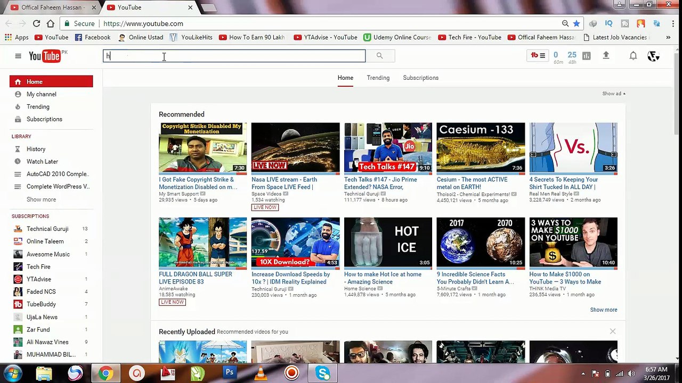The image size is (682, 383).
Task: Show more Recommended videos
Action: (603, 310)
